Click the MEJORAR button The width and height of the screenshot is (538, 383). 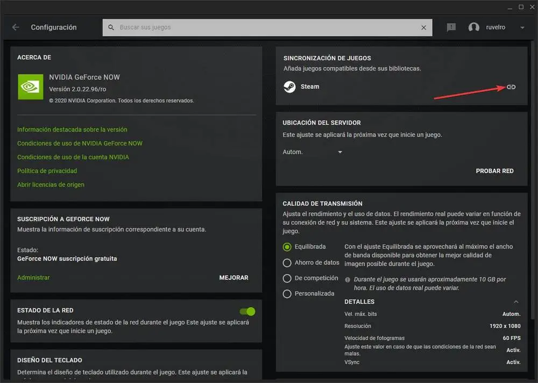click(233, 278)
